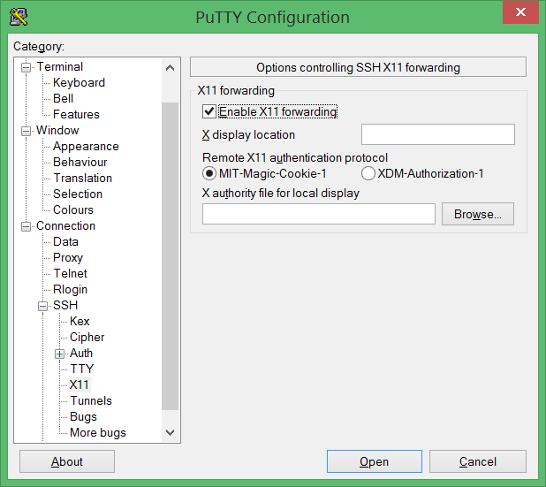
Task: Open Translation settings category
Action: point(82,178)
